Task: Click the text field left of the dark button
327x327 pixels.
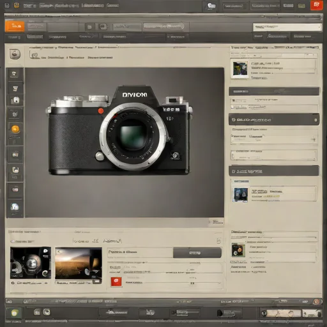Action: [x=141, y=252]
